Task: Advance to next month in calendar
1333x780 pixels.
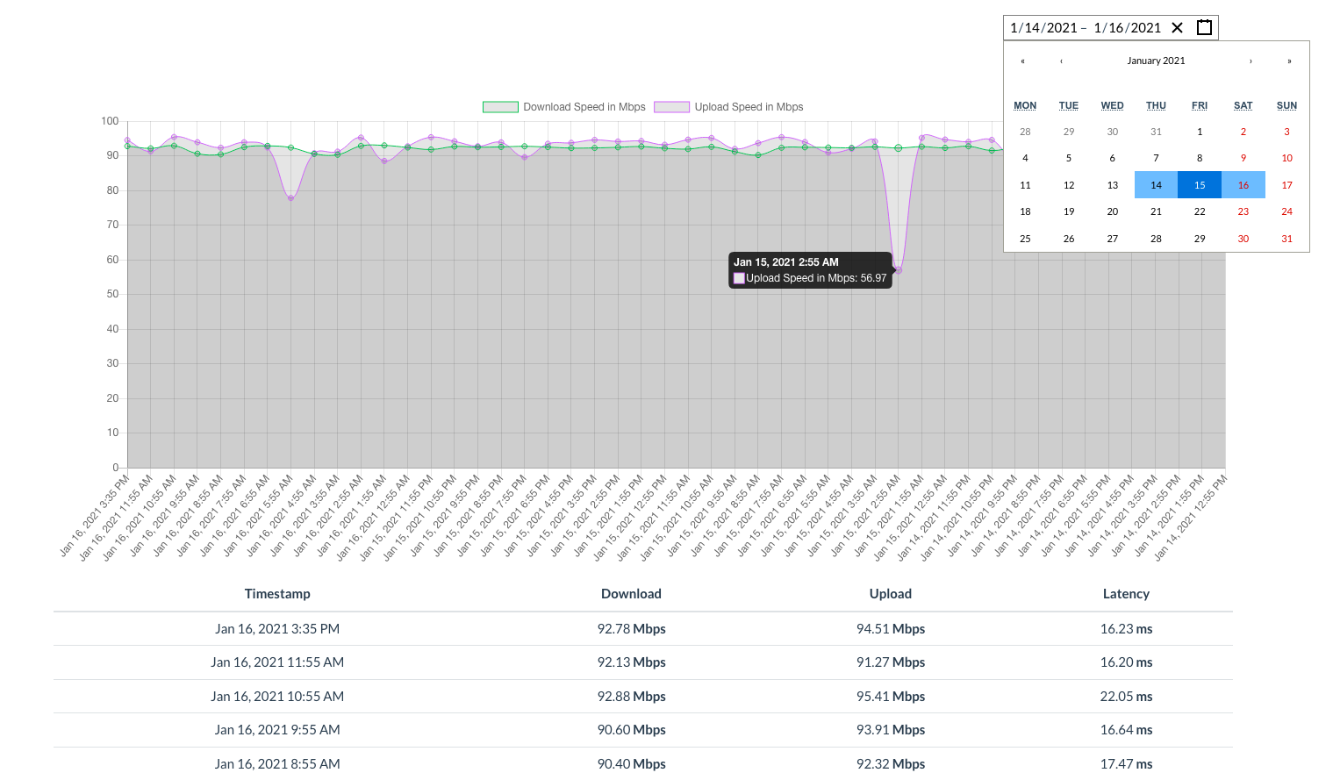Action: pyautogui.click(x=1251, y=61)
